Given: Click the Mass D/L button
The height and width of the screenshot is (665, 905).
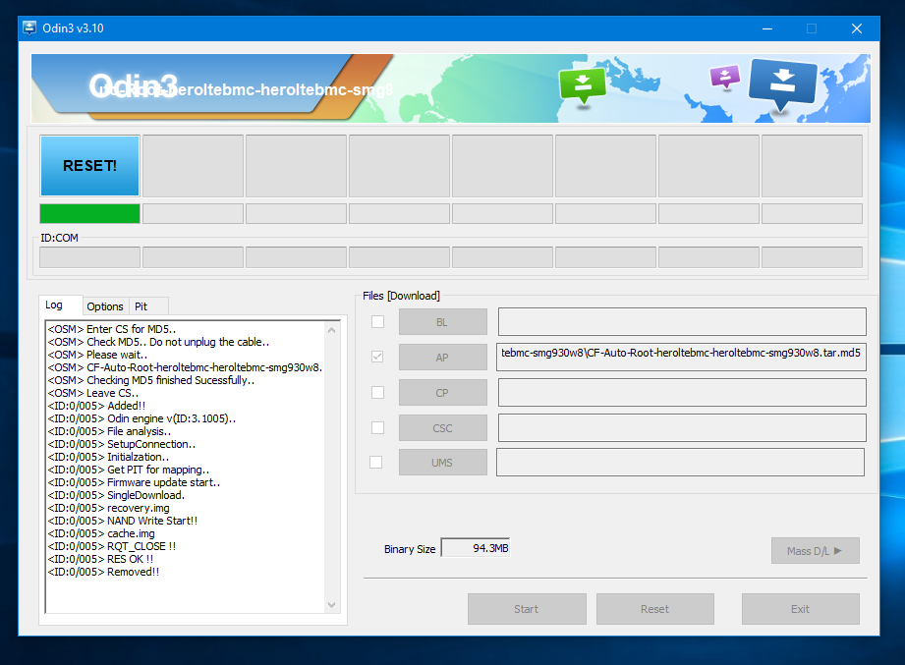Looking at the screenshot, I should [x=816, y=551].
